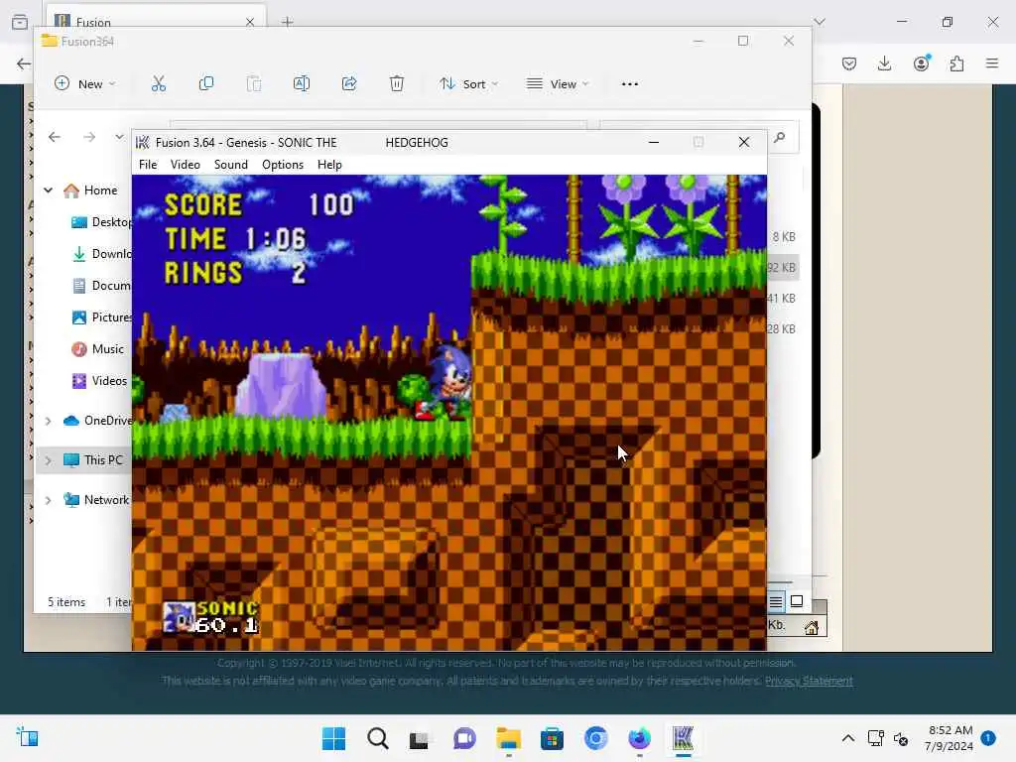Viewport: 1016px width, 762px height.
Task: Click the Fusion tab in the browser
Action: point(156,22)
